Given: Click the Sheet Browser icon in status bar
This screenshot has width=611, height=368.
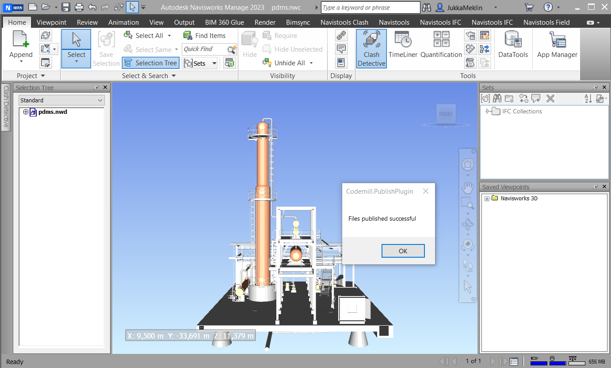Looking at the screenshot, I should [x=513, y=361].
